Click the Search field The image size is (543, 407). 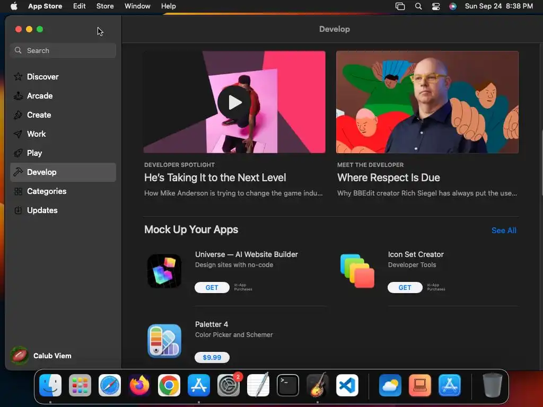click(x=63, y=50)
